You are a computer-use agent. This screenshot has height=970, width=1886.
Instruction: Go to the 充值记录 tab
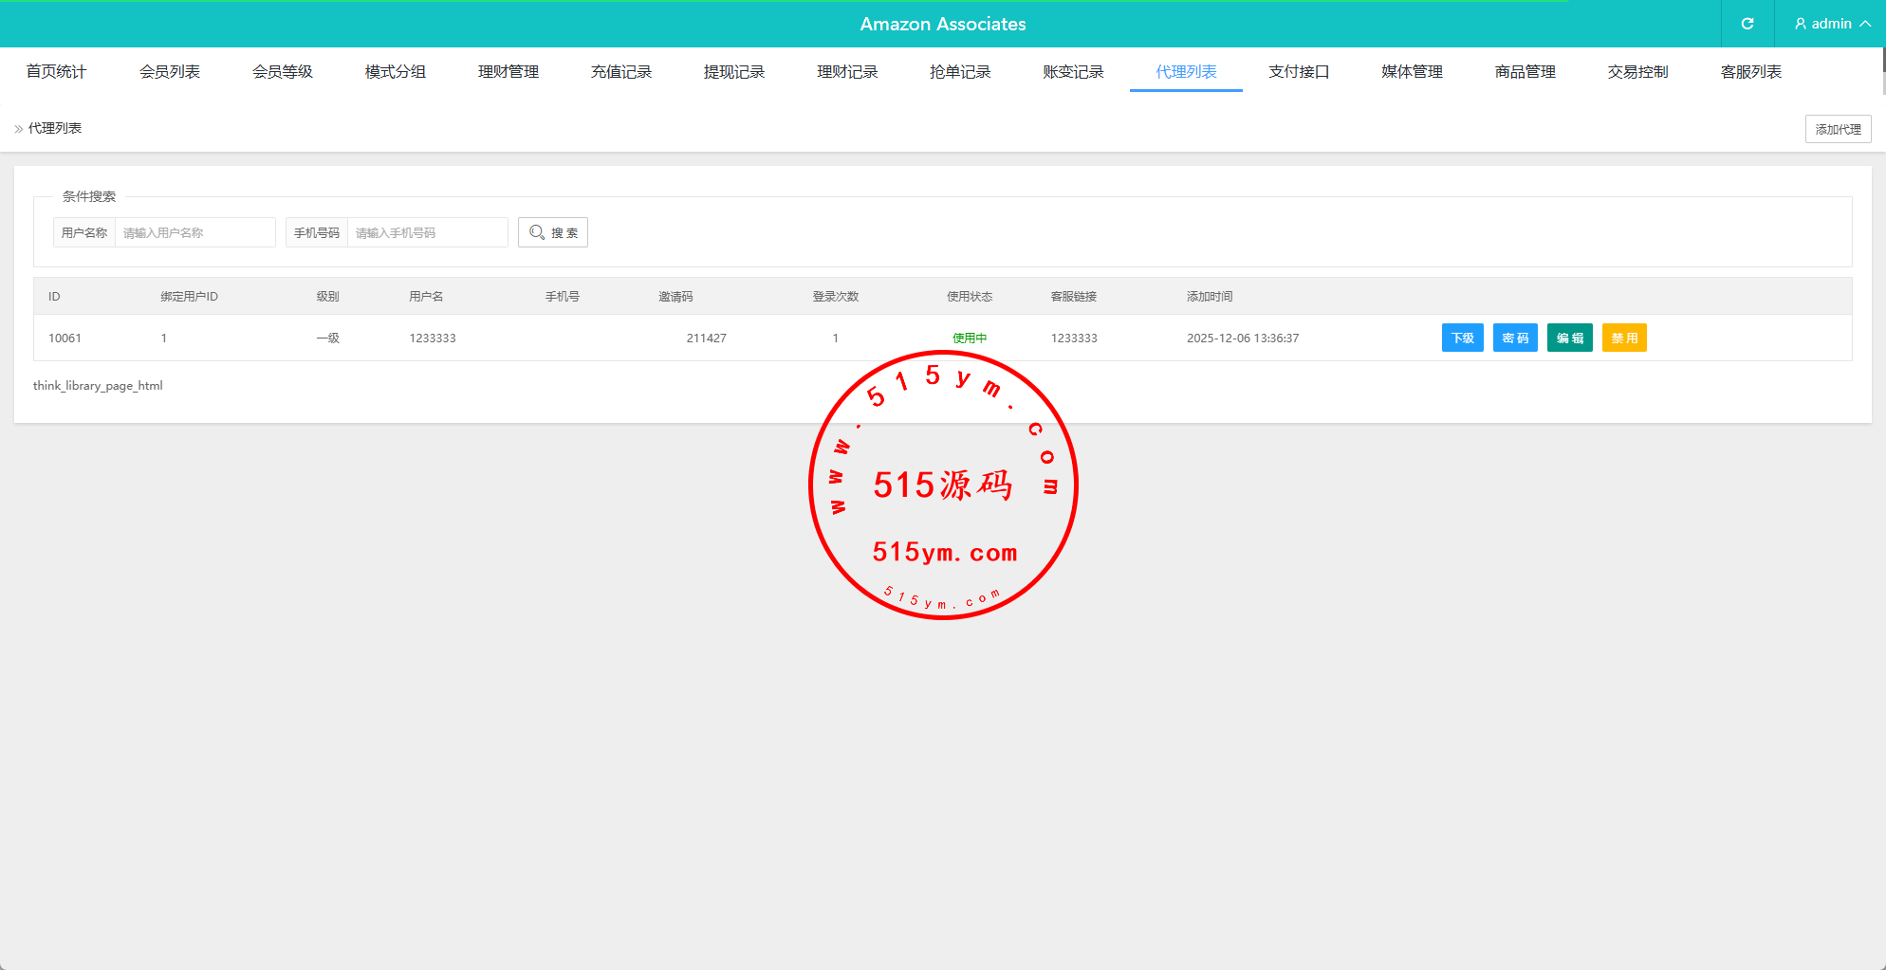click(621, 72)
